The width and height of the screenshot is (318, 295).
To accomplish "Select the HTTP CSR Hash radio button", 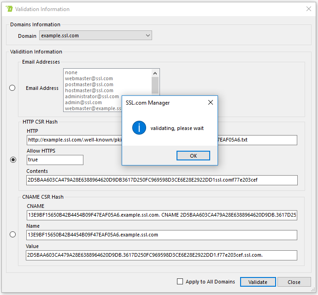I will tap(13, 159).
